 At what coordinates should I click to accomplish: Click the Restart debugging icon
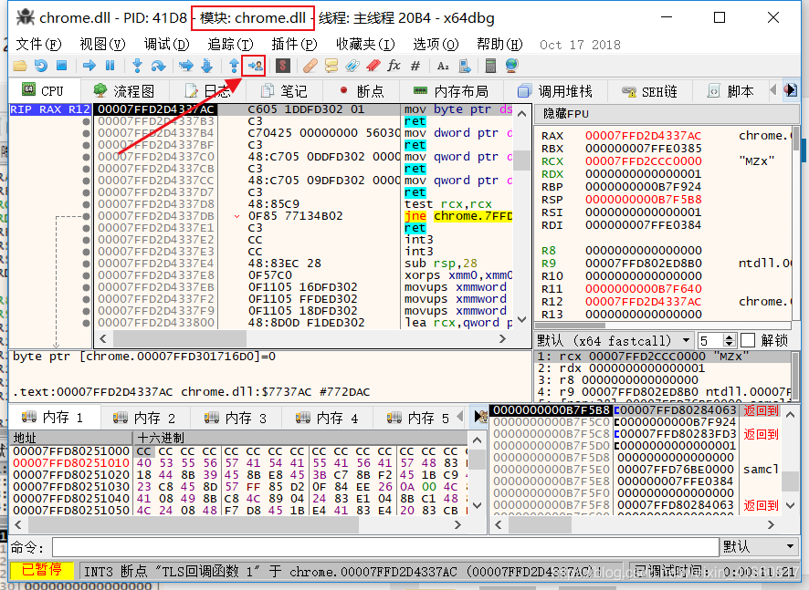(x=41, y=66)
